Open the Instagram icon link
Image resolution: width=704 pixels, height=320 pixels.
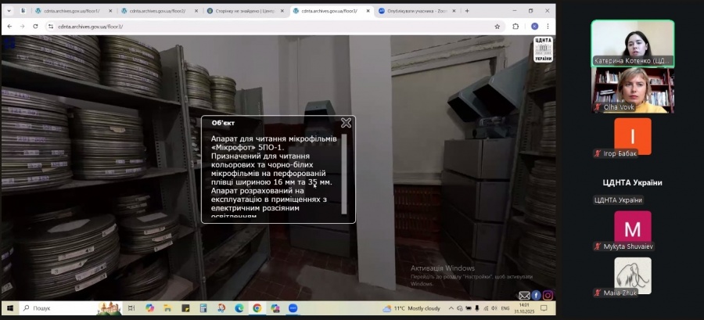(548, 295)
